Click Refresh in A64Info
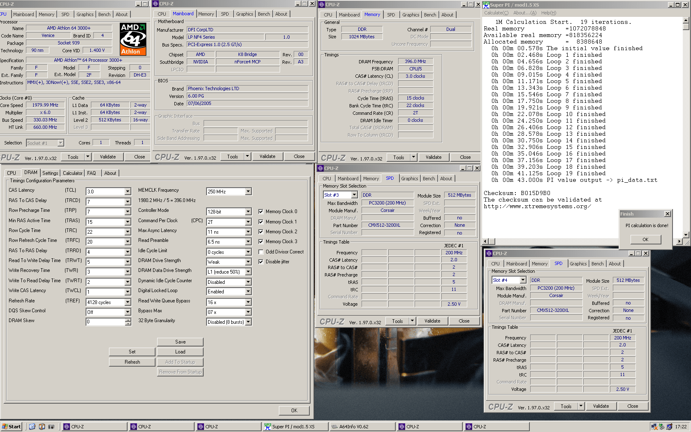 click(x=132, y=362)
